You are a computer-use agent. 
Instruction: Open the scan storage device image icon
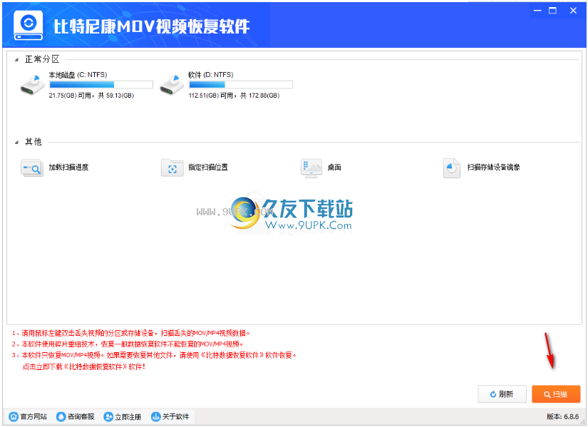pyautogui.click(x=451, y=168)
